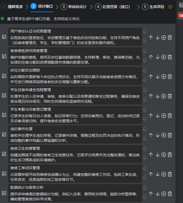Click description starting 从故障申报开始
Viewport: 183px width, 203px height.
coord(75,177)
